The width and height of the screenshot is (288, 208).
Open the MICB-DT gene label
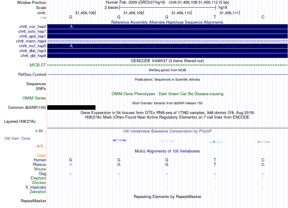[38, 65]
